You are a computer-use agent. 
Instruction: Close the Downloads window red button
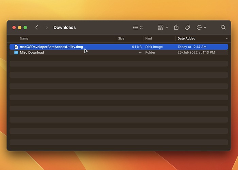point(14,28)
